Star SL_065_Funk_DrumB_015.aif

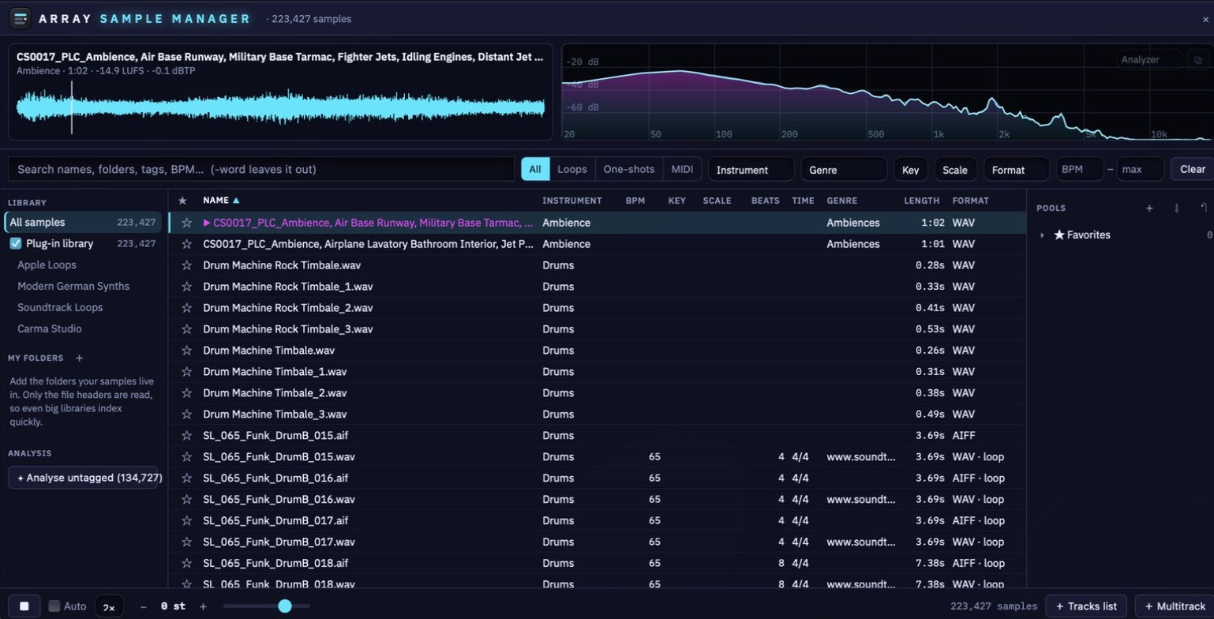click(x=186, y=436)
